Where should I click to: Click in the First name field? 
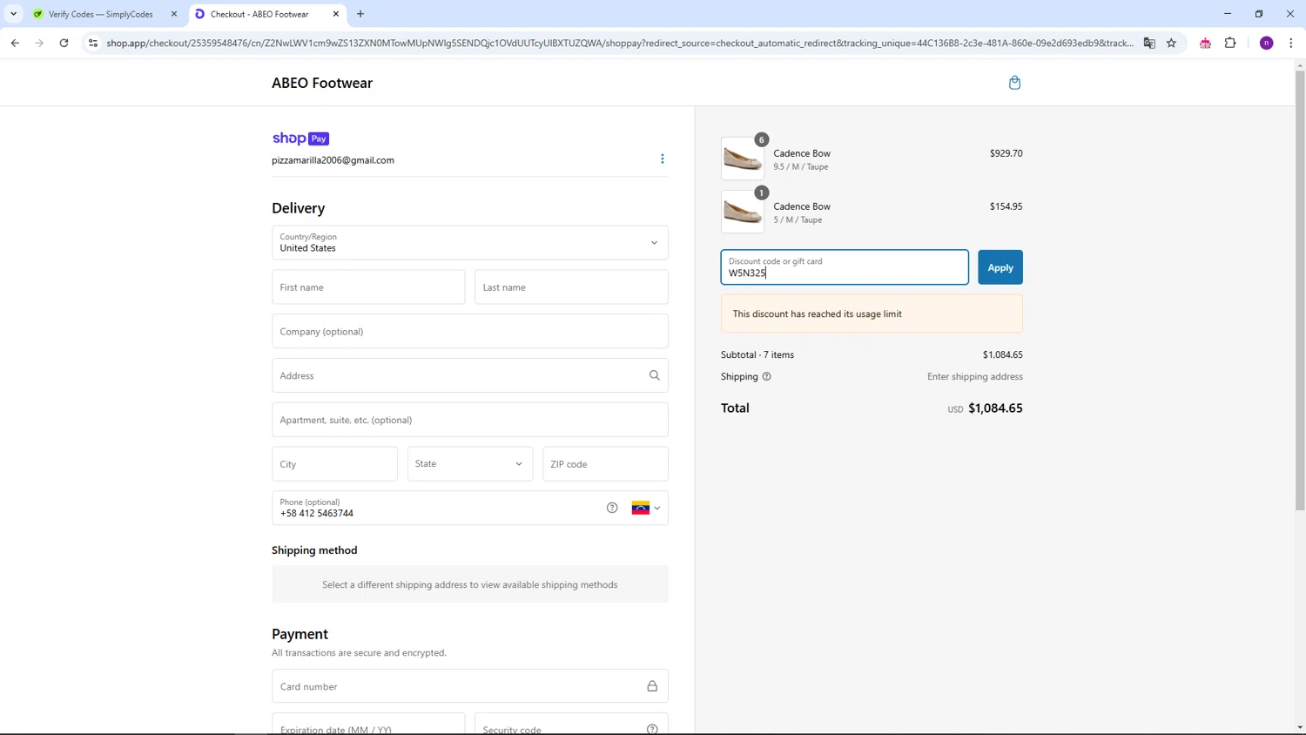(x=368, y=287)
